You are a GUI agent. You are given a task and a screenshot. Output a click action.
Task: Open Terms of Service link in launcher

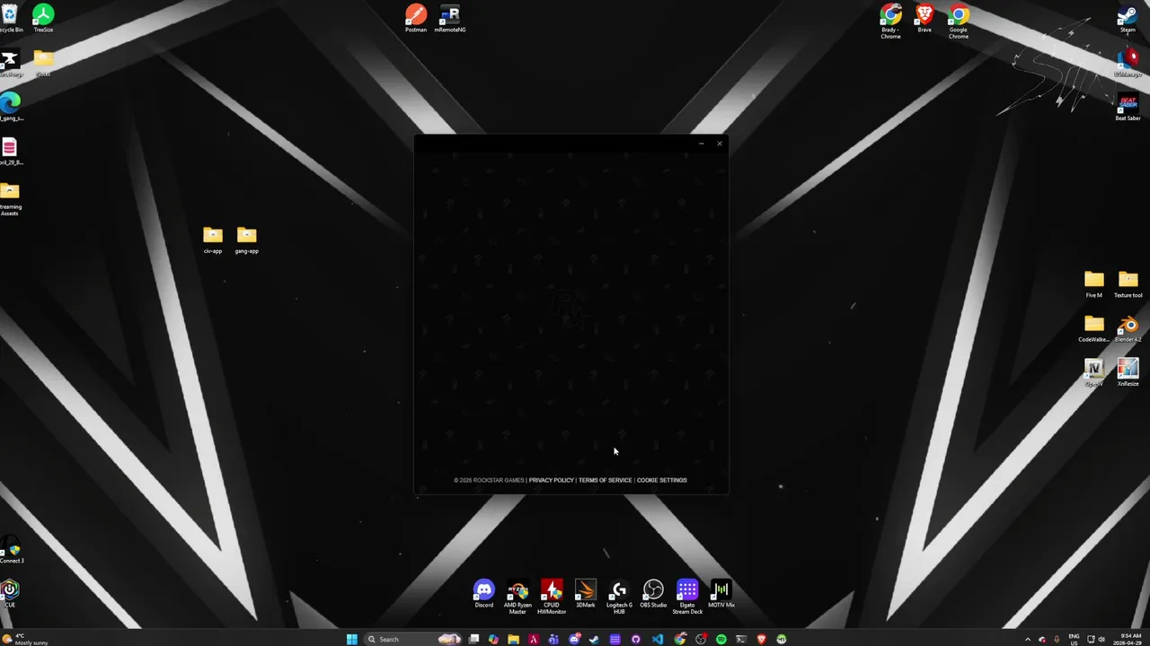[x=605, y=480]
